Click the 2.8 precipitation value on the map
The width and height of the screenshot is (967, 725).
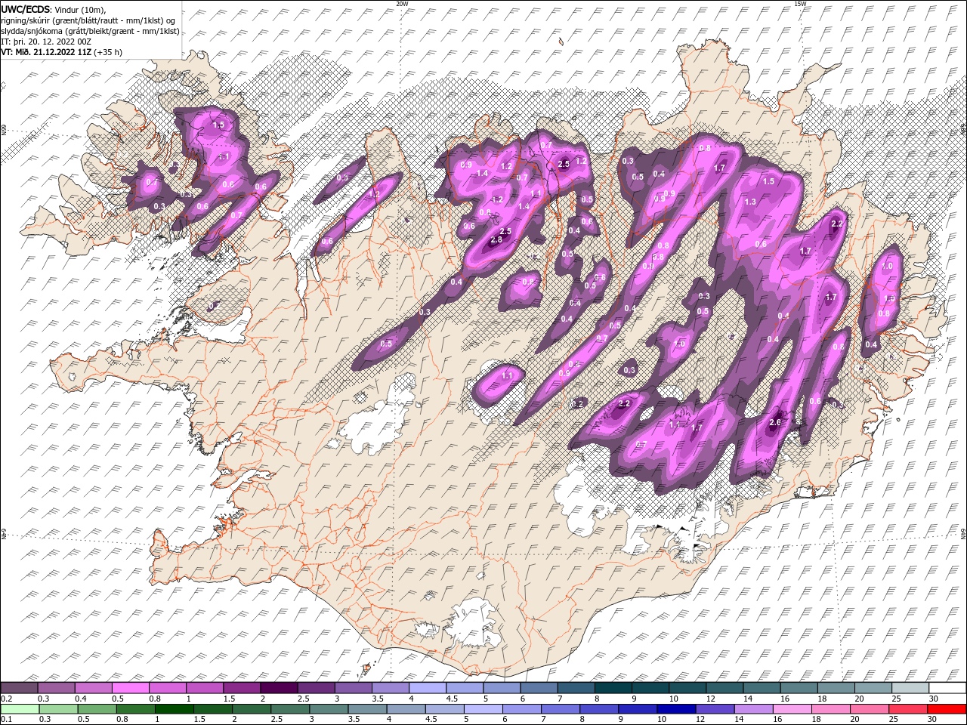(x=496, y=240)
